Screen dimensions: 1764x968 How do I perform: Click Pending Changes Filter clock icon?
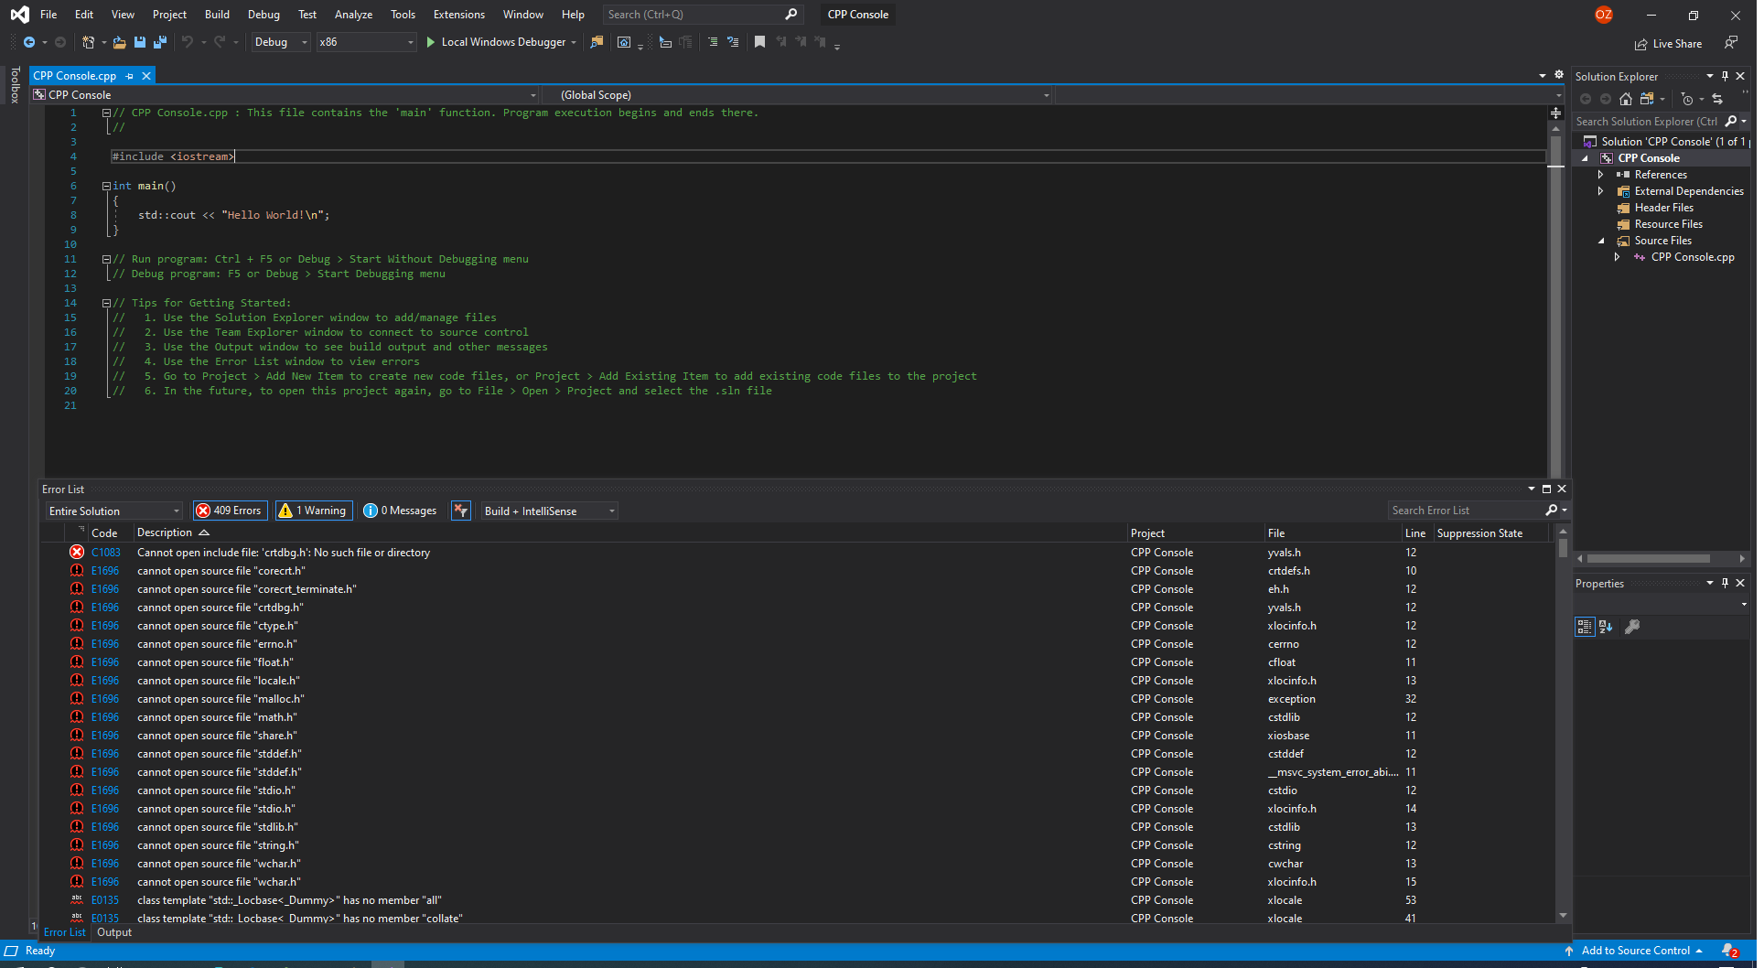coord(1687,99)
